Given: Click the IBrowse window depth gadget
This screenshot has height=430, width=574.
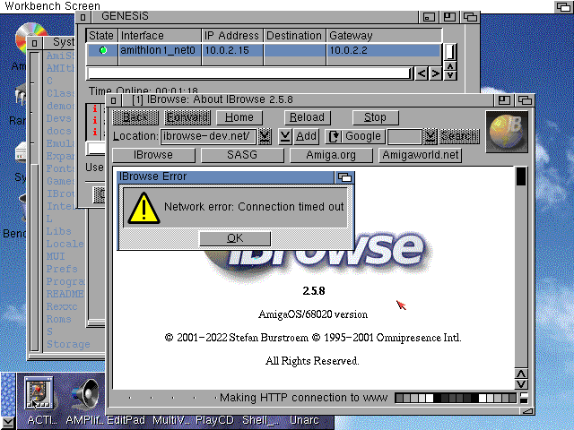Looking at the screenshot, I should (x=525, y=99).
